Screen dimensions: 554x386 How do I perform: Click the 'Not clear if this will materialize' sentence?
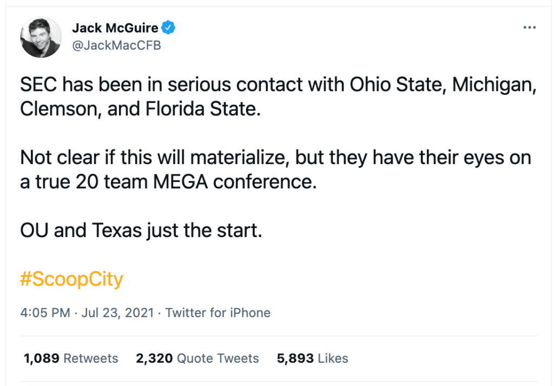tap(162, 158)
